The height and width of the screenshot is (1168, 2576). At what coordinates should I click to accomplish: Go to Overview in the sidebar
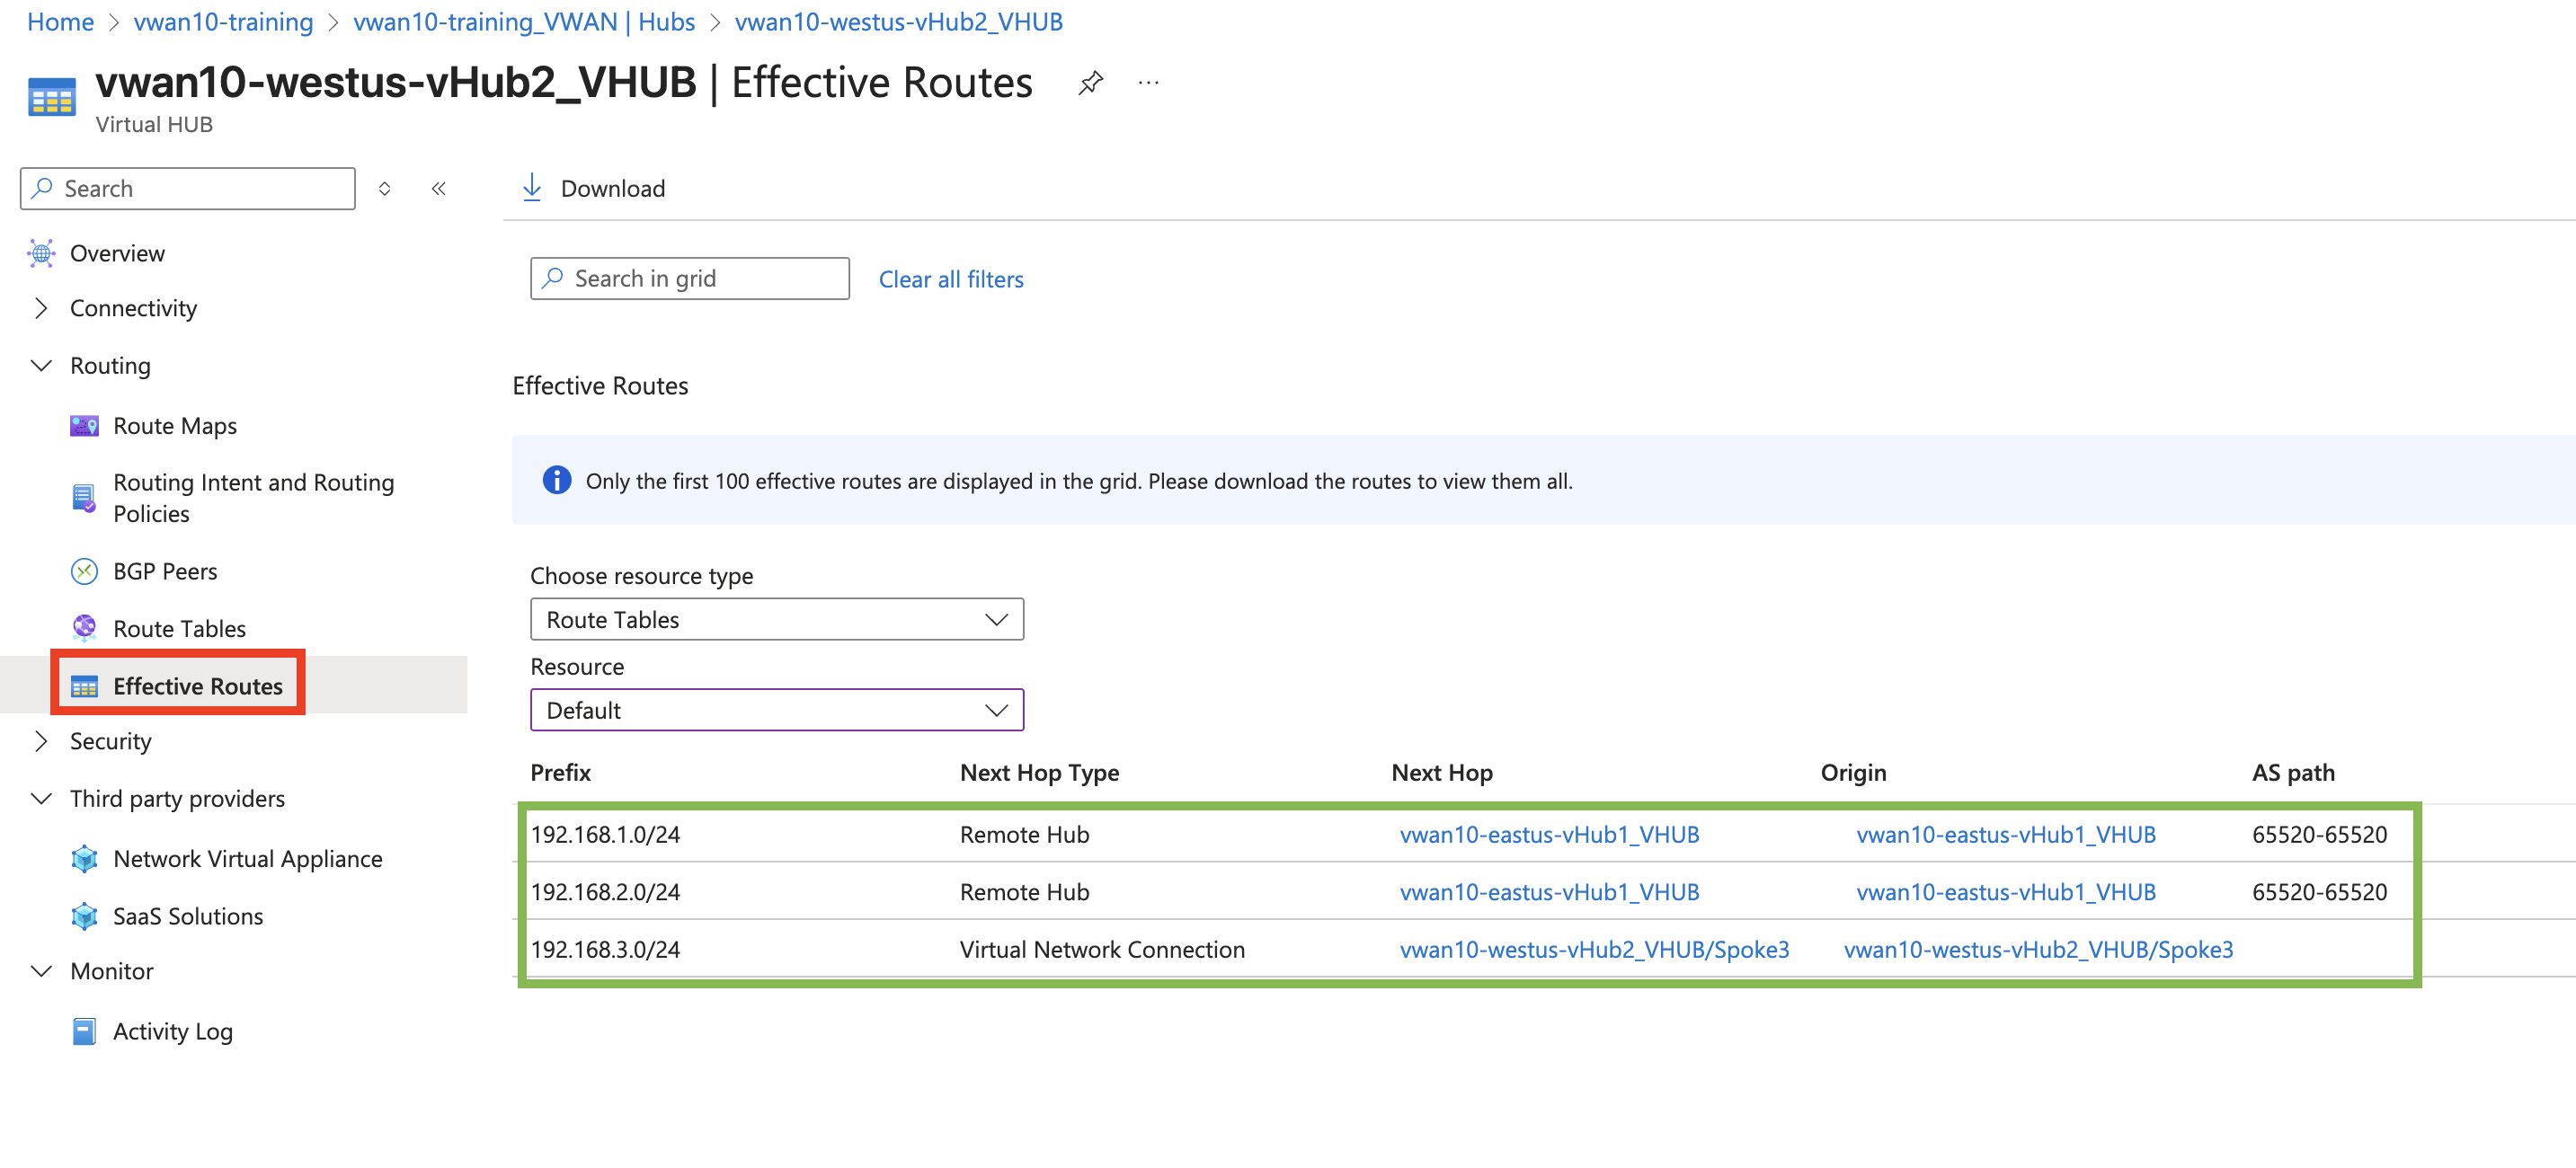(117, 253)
